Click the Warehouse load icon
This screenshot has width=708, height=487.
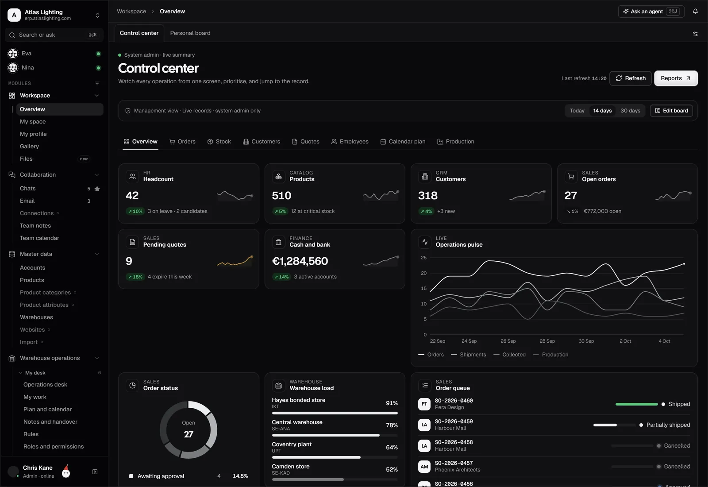tap(279, 385)
